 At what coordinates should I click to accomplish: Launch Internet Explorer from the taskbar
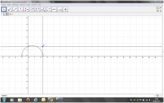point(36,100)
